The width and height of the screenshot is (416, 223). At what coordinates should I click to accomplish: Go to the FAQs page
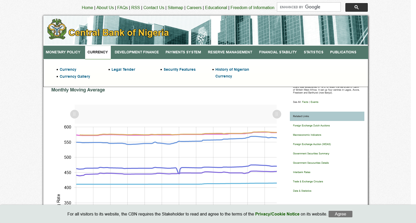pos(122,8)
